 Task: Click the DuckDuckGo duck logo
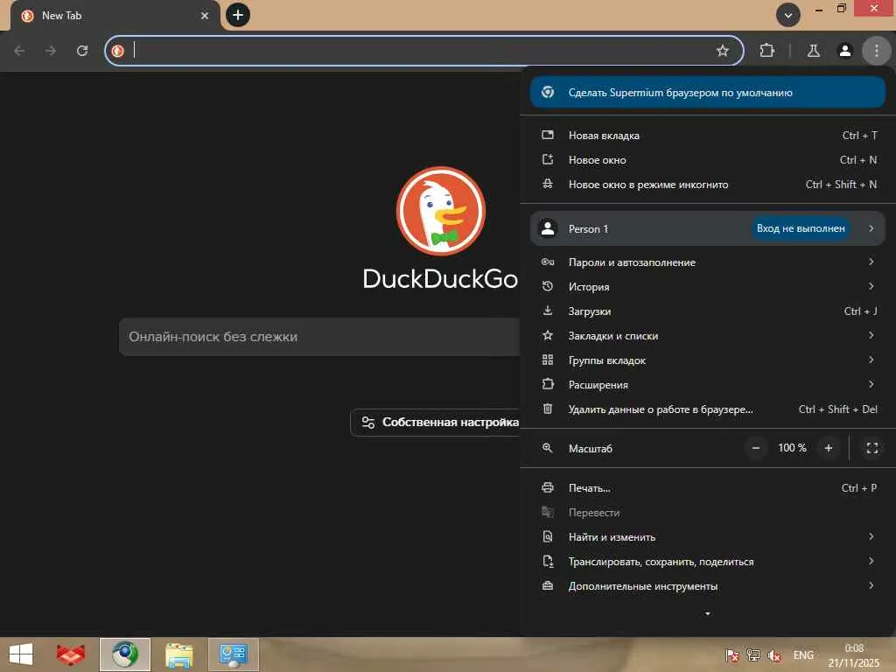coord(441,211)
